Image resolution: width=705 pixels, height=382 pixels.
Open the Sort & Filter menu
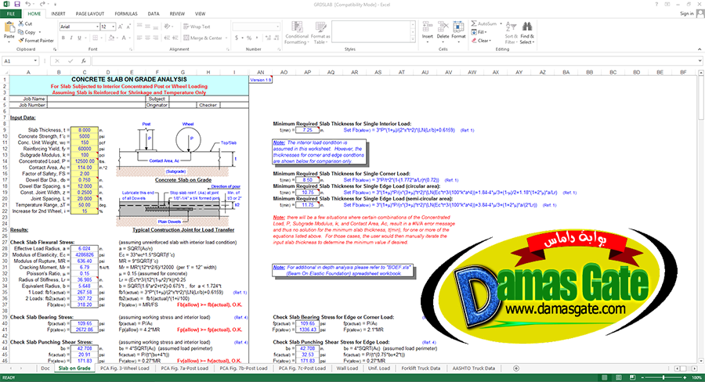click(511, 32)
